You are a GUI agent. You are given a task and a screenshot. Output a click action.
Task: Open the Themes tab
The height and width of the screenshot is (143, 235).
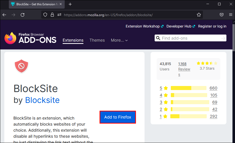pos(97,40)
